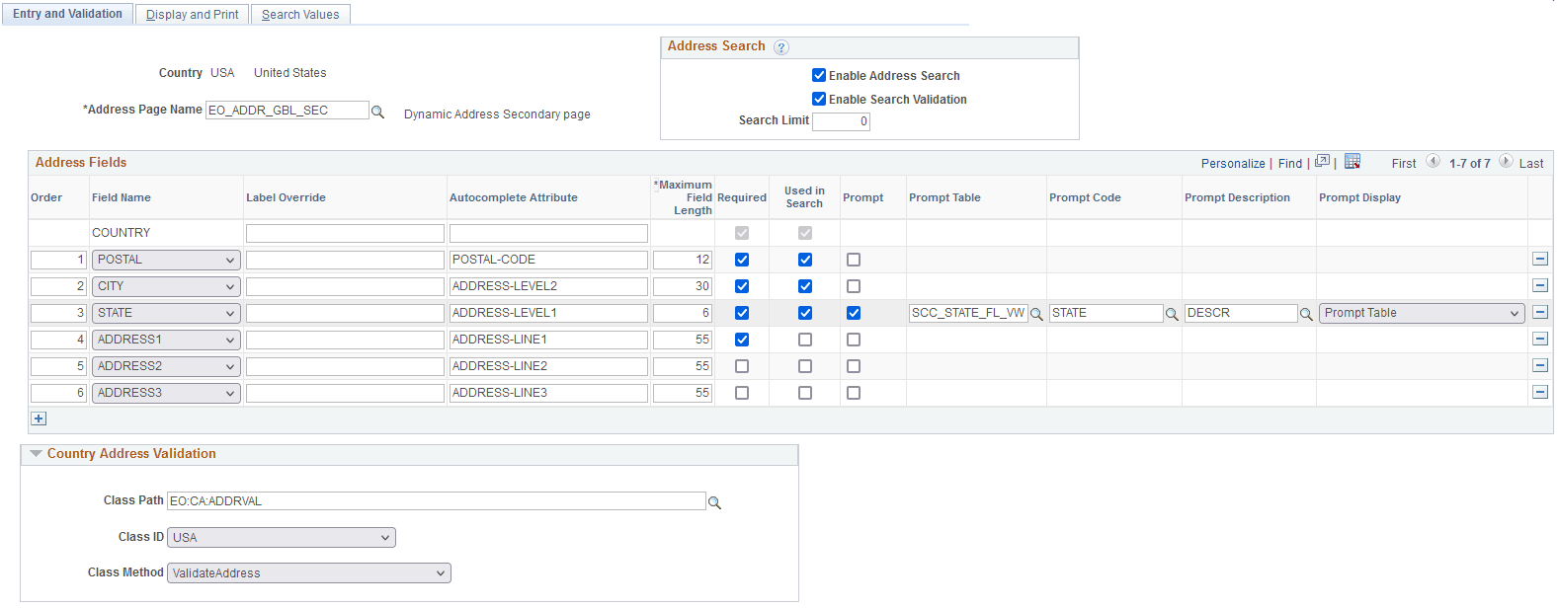The width and height of the screenshot is (1558, 608).
Task: Click the Find link in grid header
Action: click(x=1290, y=164)
